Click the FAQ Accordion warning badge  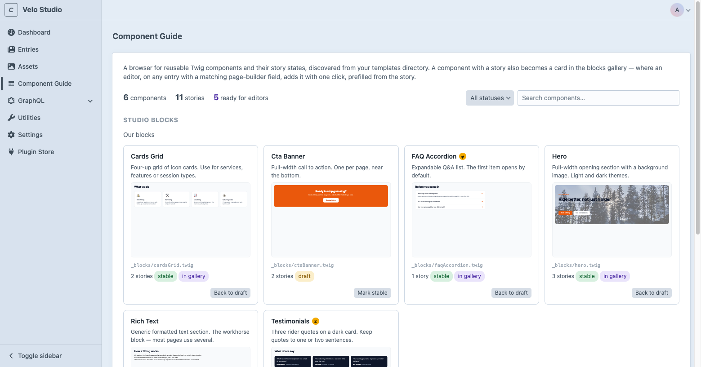(463, 156)
